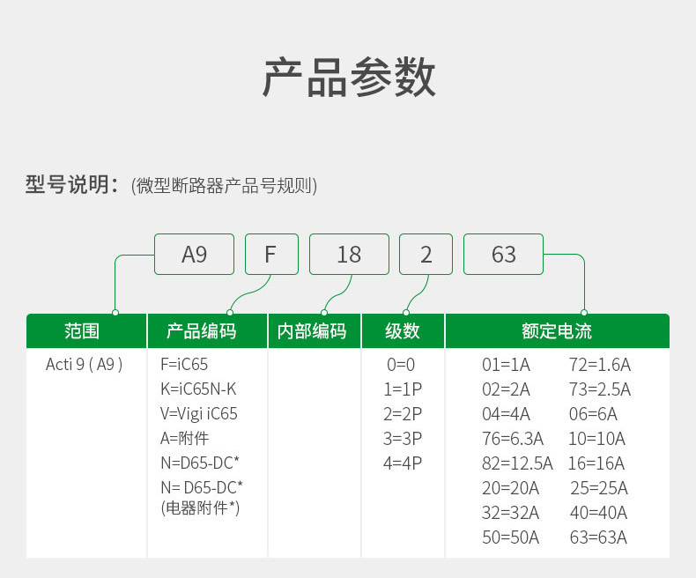The width and height of the screenshot is (696, 578).
Task: Click the 72=1.6A current value
Action: (600, 365)
